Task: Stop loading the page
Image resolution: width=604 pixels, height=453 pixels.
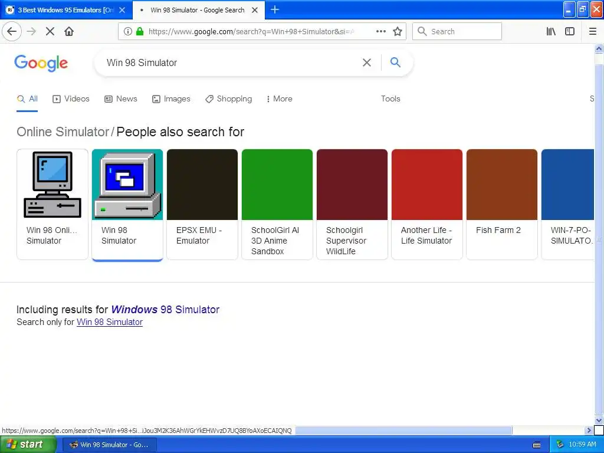Action: coord(50,31)
